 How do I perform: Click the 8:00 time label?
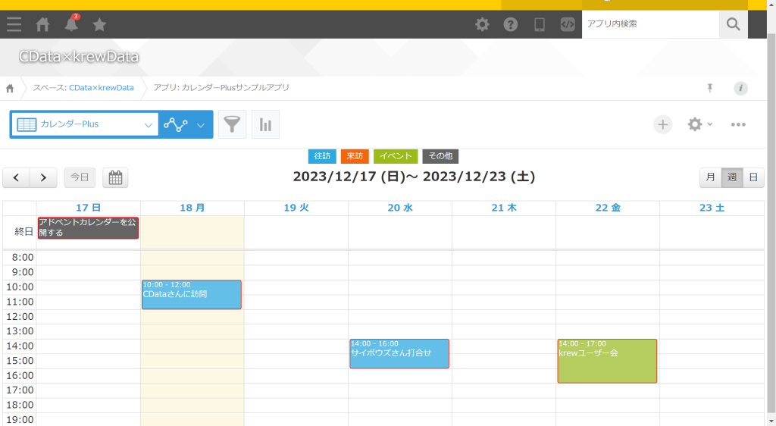point(23,257)
